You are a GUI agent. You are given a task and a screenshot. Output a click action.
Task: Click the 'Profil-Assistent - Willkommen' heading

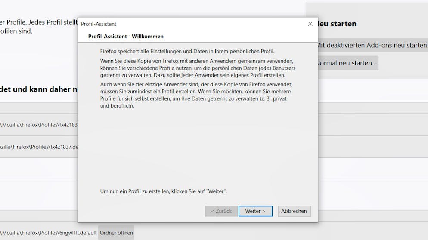tap(126, 36)
